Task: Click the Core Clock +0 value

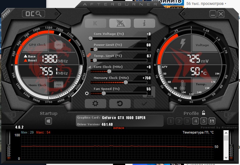Action: click(149, 67)
